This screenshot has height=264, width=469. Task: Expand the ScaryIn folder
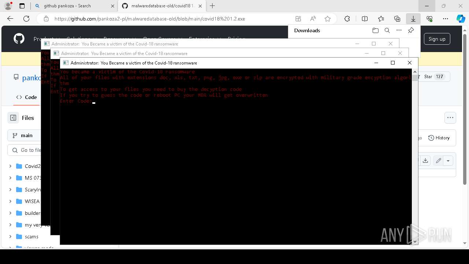[10, 190]
